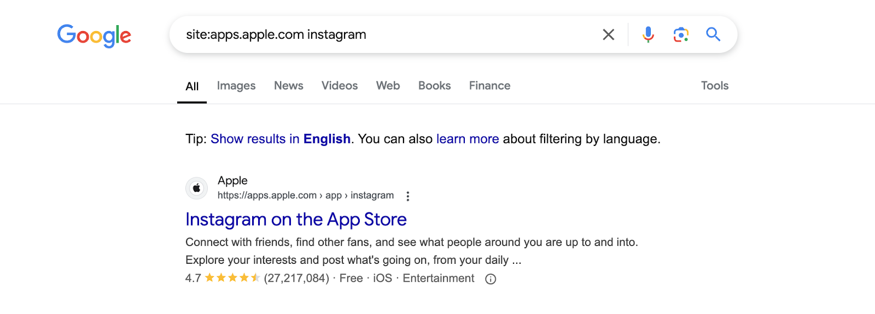
Task: Switch to the News tab
Action: [x=289, y=86]
